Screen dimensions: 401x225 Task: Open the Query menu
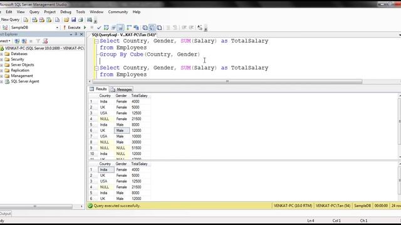(34, 12)
